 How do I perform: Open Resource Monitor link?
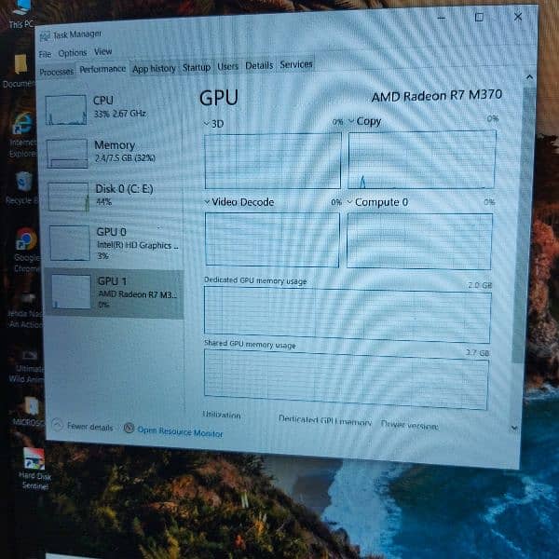[x=180, y=431]
